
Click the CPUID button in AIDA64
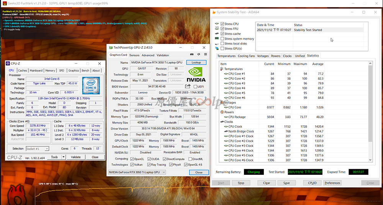point(312,183)
